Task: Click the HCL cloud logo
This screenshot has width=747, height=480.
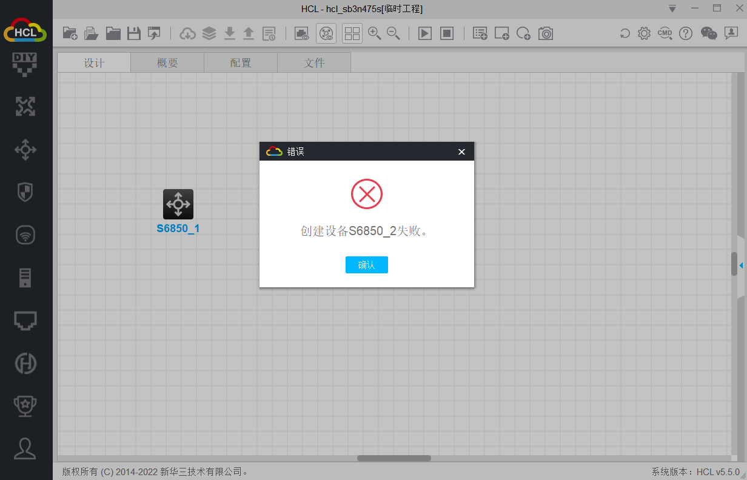Action: [25, 30]
